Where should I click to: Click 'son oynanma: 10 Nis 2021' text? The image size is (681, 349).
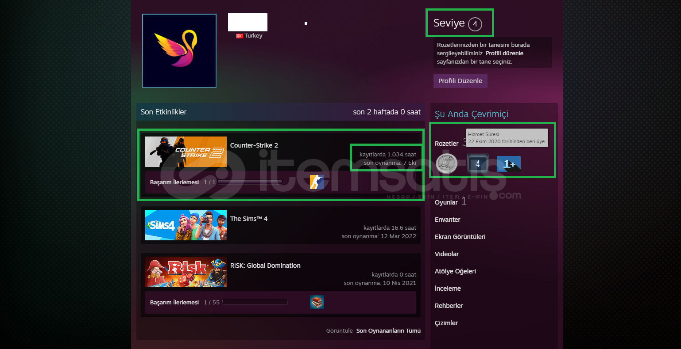[x=380, y=283]
